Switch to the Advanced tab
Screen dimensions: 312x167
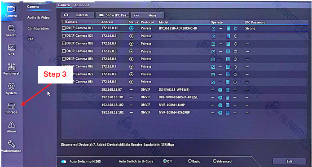[x=82, y=5]
